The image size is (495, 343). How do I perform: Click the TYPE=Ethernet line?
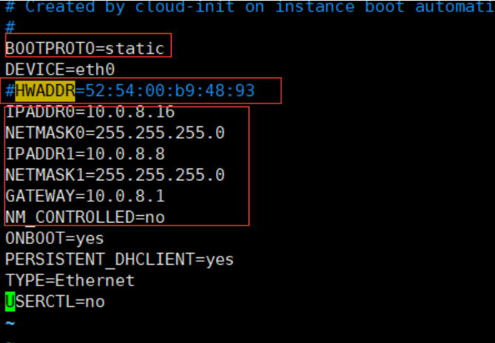point(70,281)
